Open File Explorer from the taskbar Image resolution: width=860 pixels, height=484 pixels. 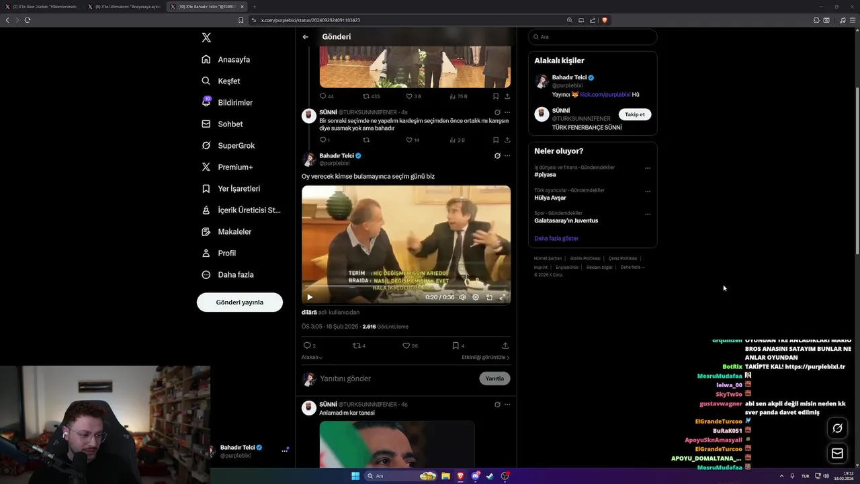click(445, 476)
